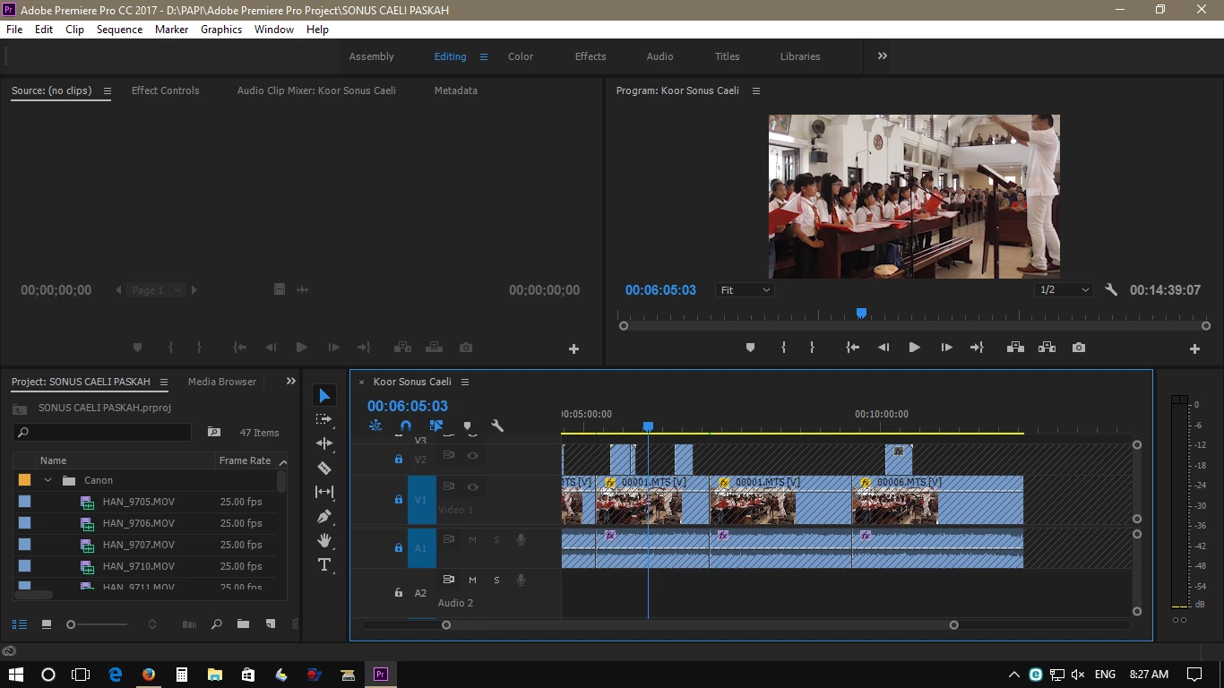This screenshot has height=688, width=1224.
Task: Select the Type tool
Action: pos(324,564)
